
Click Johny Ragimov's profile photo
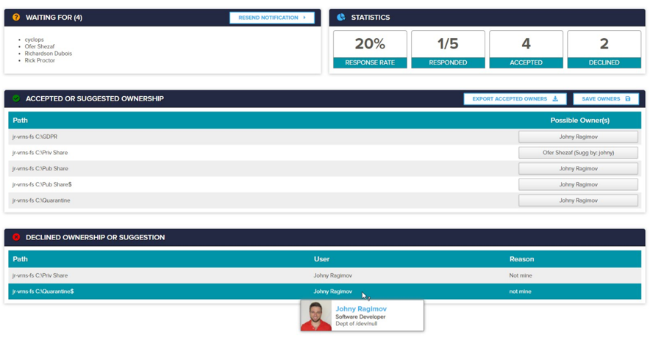point(316,316)
